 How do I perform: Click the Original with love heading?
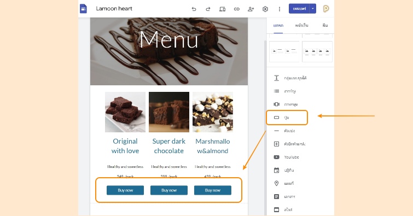tap(125, 146)
